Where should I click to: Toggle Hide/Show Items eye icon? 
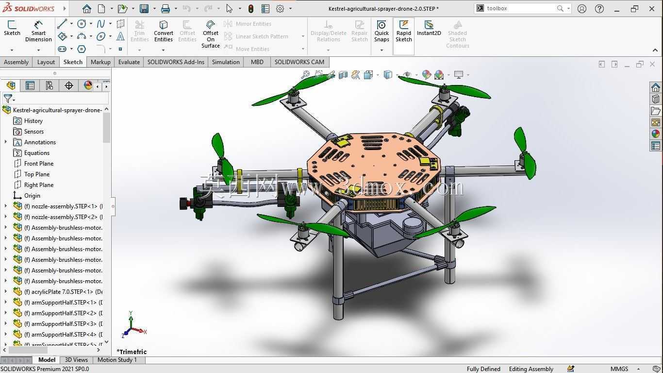407,75
